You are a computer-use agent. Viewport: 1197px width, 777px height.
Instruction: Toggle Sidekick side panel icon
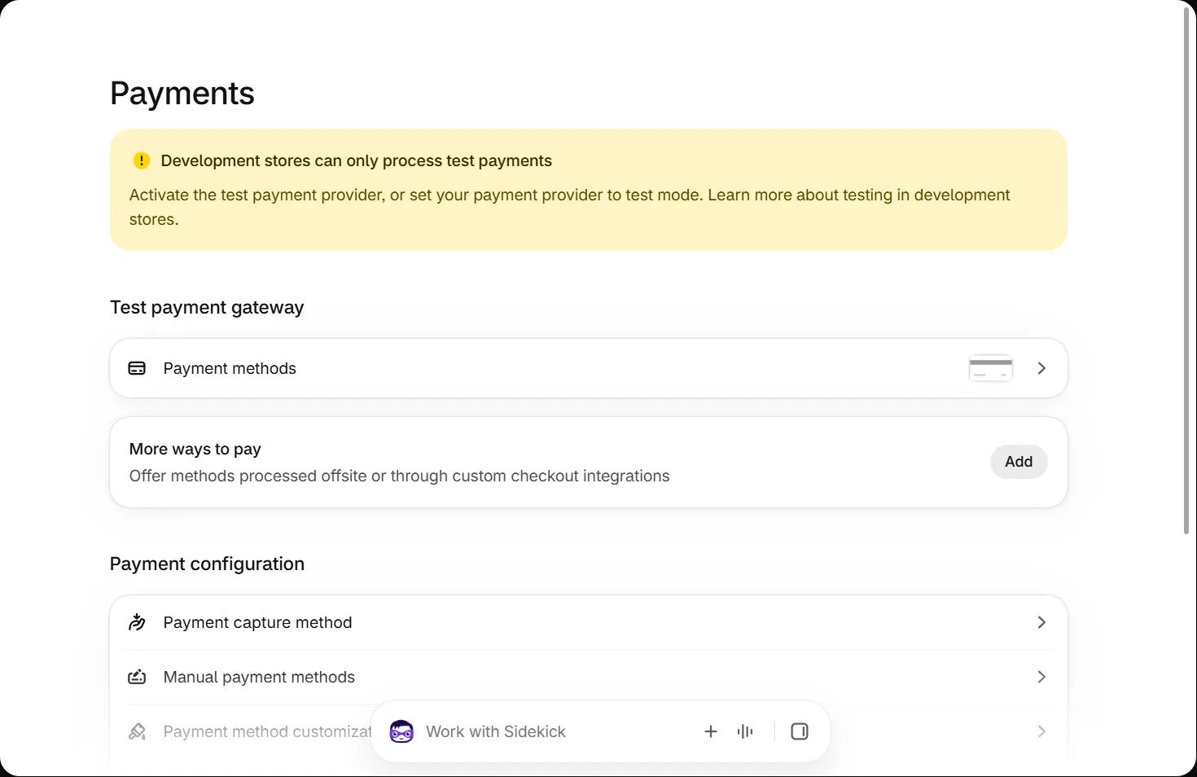(x=800, y=731)
